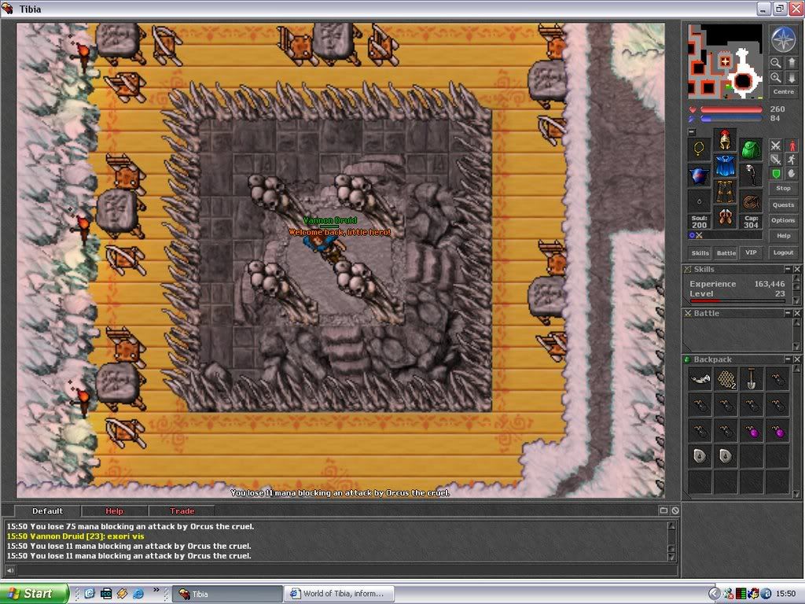Select balanced fight mode sword and shield

click(776, 160)
